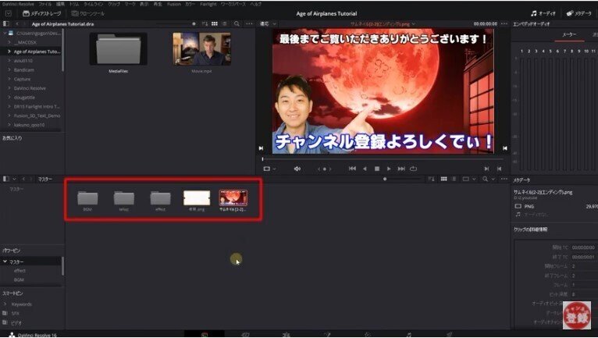Go to first frame of clip

(352, 169)
